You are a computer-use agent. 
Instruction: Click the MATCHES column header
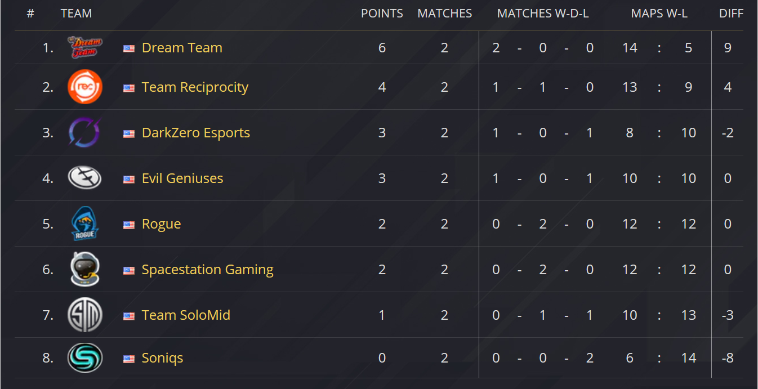coord(444,14)
